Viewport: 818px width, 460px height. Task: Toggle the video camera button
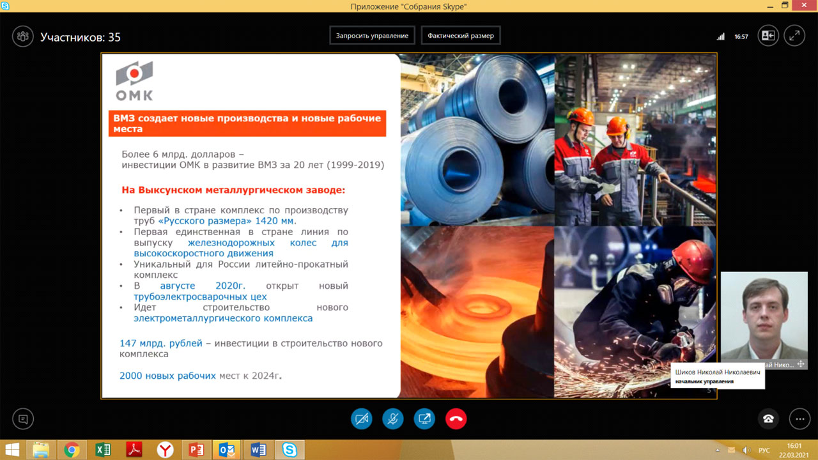tap(361, 419)
